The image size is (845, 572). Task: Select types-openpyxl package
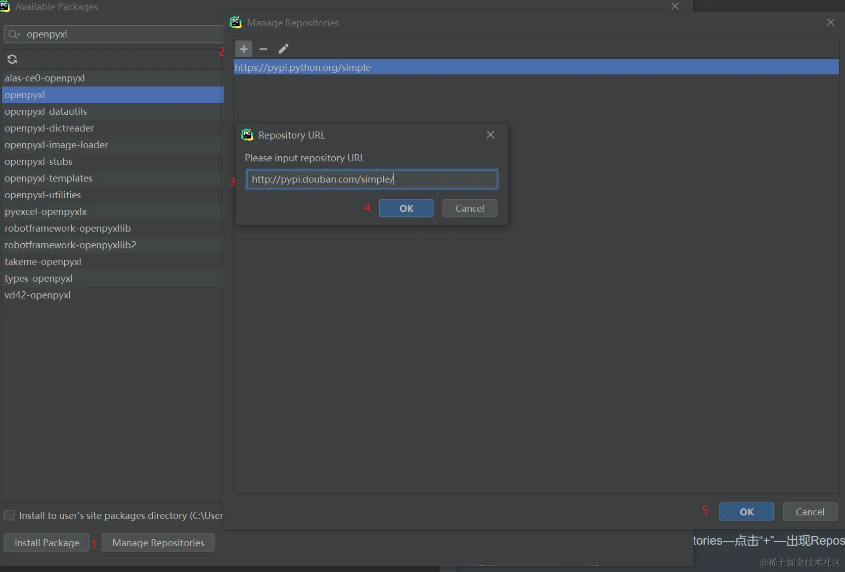[x=113, y=278]
